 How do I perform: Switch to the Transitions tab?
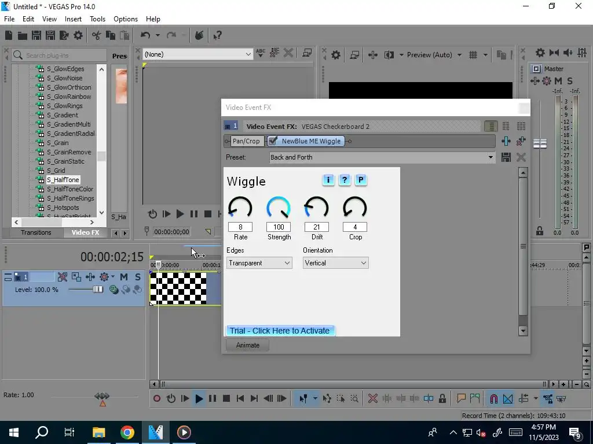[x=36, y=232]
